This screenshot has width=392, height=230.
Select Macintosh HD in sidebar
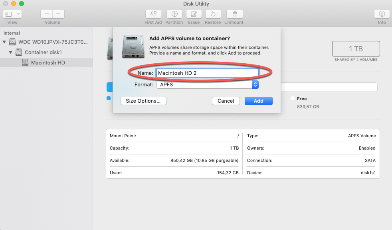48,62
